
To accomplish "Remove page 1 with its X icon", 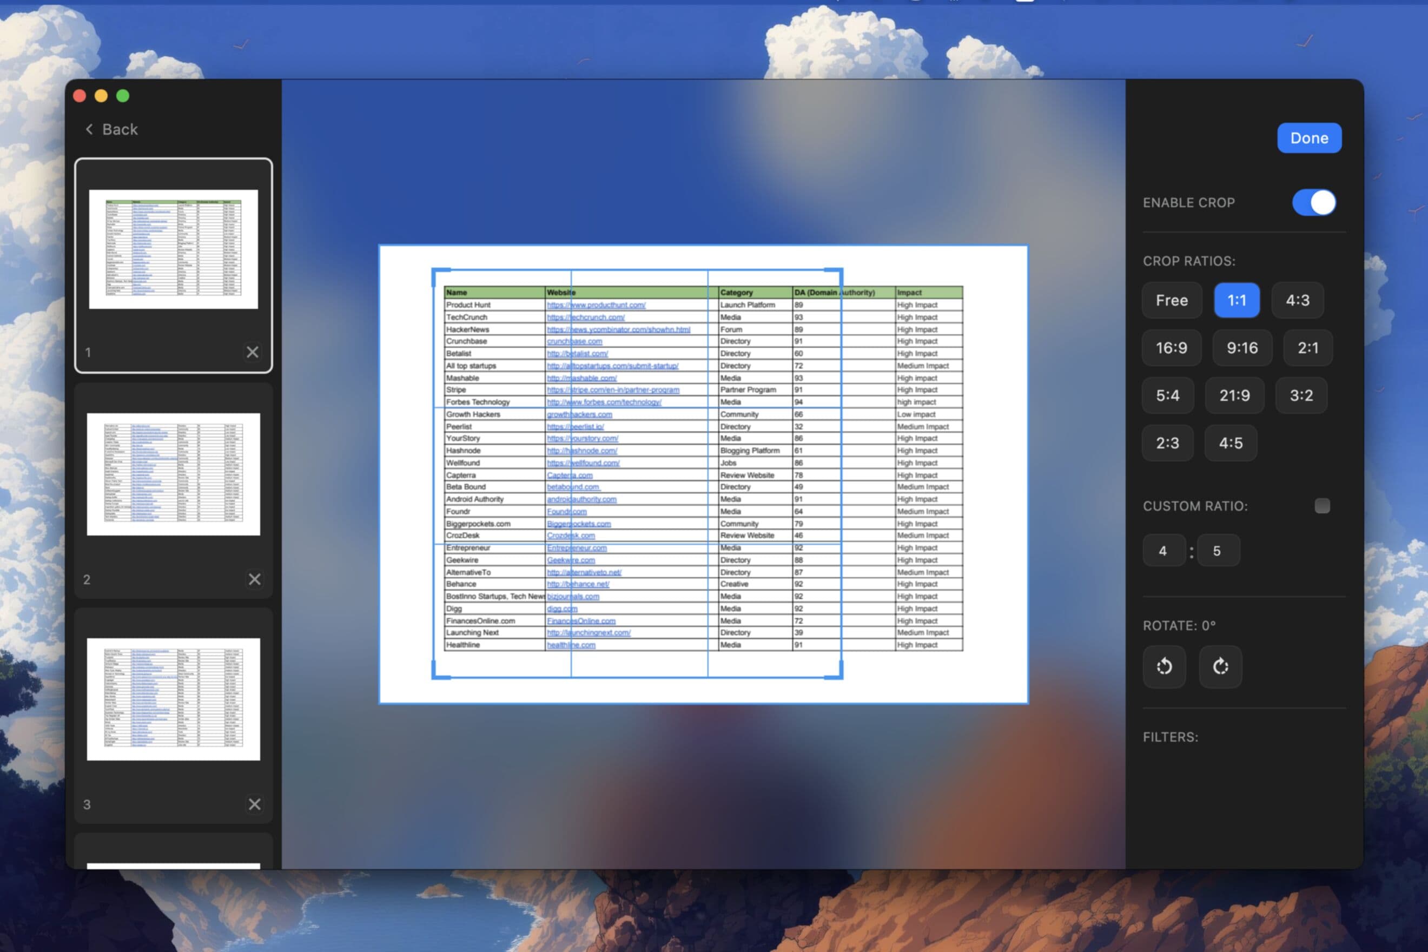I will [x=253, y=352].
